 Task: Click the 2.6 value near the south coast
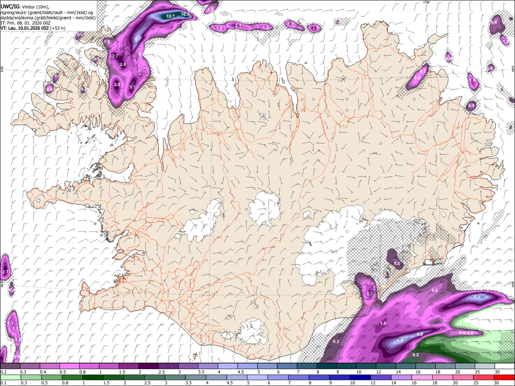(x=370, y=294)
